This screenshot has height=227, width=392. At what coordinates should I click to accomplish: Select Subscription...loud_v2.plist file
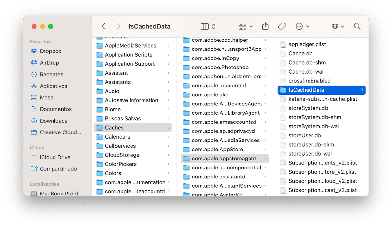[x=321, y=181]
